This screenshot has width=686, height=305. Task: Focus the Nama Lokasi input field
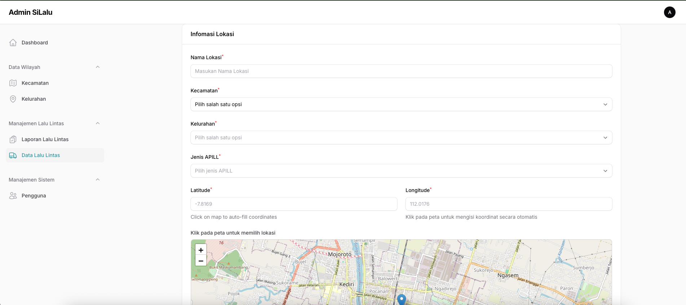tap(401, 71)
